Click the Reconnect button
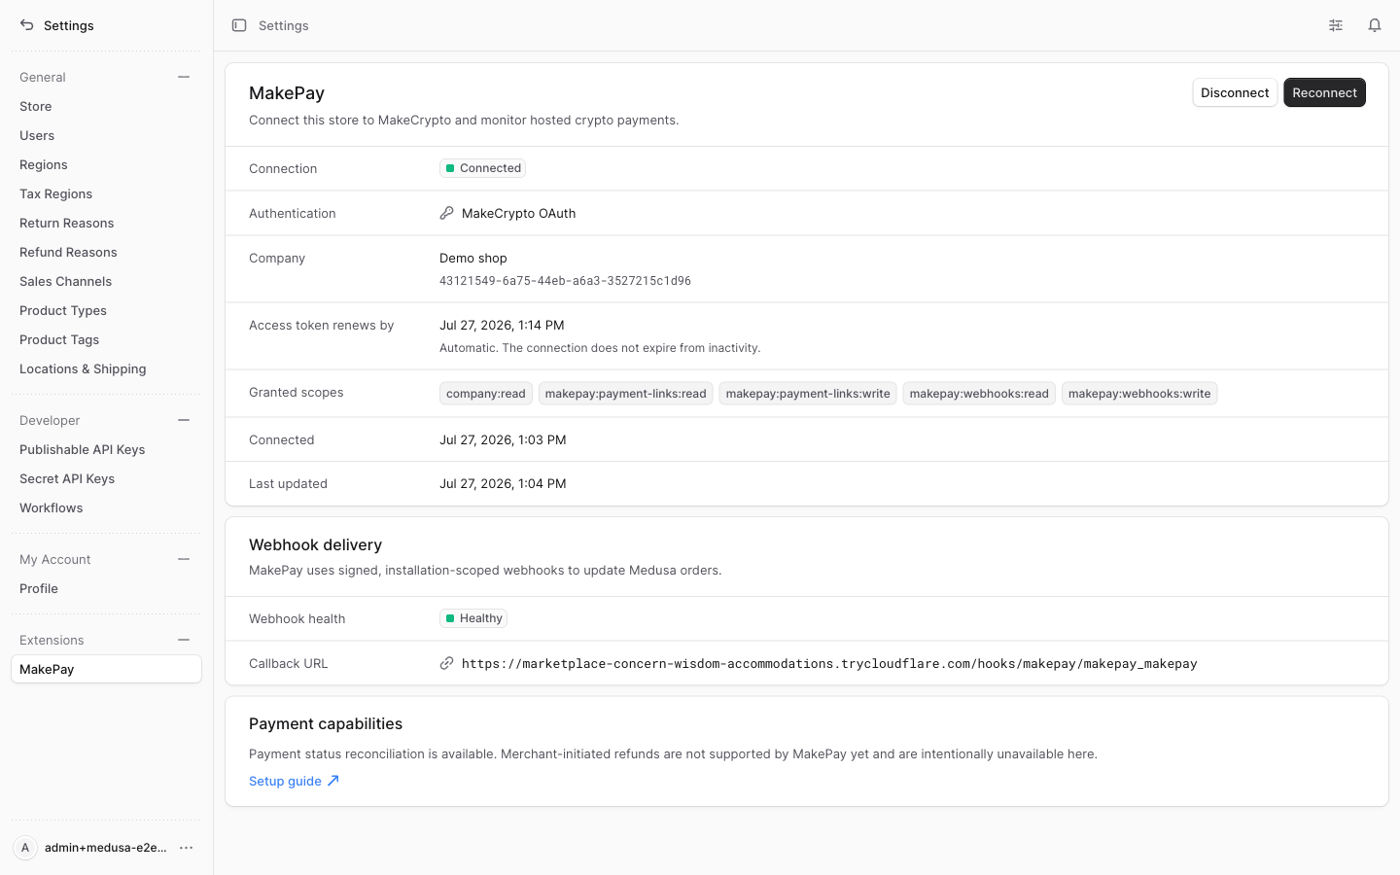The width and height of the screenshot is (1400, 875). [x=1324, y=92]
